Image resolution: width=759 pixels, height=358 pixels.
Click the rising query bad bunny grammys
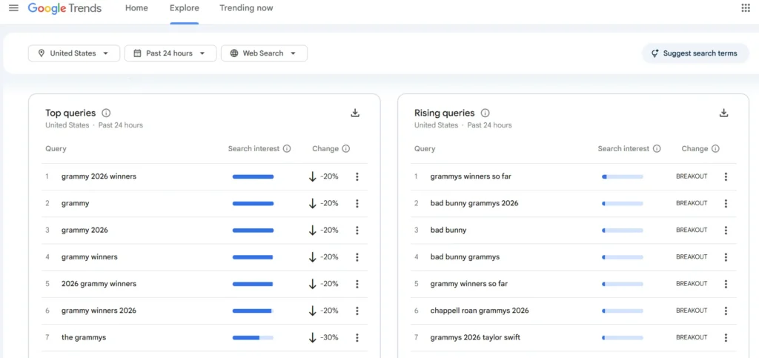(465, 257)
